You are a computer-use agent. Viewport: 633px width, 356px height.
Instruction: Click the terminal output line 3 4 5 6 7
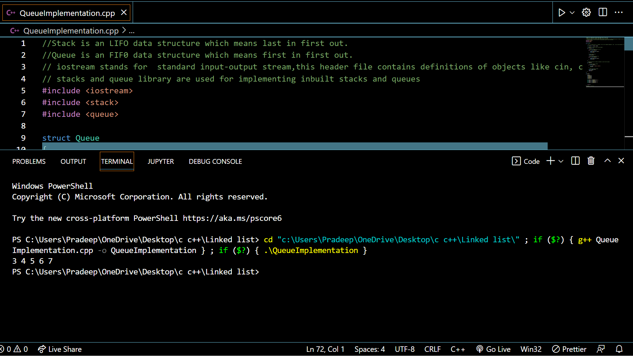32,261
